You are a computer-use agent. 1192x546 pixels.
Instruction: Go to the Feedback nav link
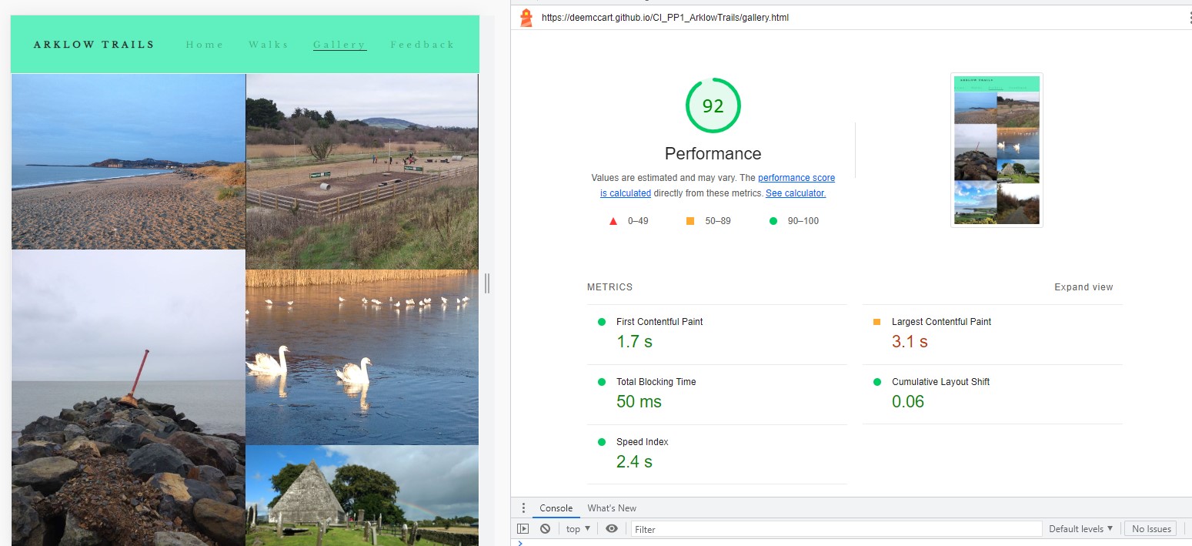(x=422, y=45)
